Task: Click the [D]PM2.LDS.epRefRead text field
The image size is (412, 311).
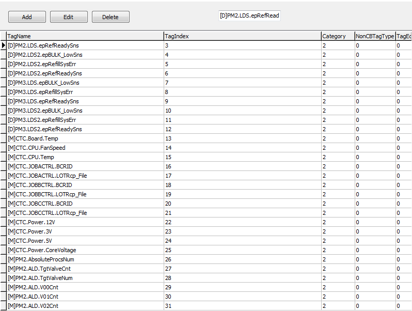Action: 249,15
